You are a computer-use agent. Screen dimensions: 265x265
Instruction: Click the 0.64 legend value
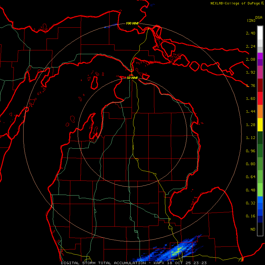pos(251,177)
